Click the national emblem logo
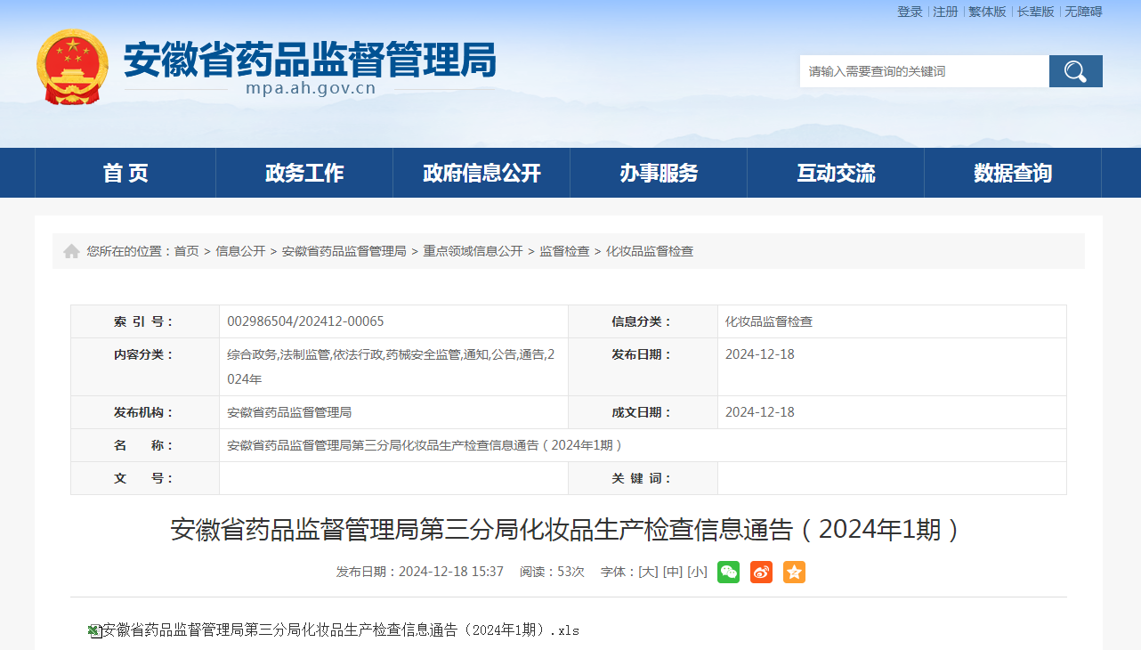This screenshot has height=650, width=1141. pos(72,67)
